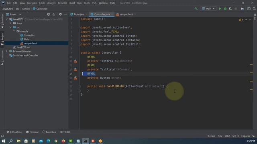Open Project Structure from the toolbar

(x=242, y=9)
